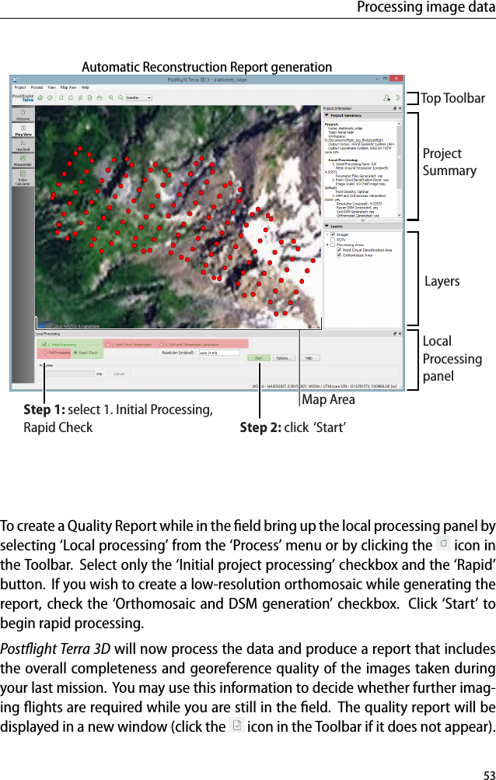Click the 'Point Density: Optimal' line in Project Summary
This screenshot has width=496, height=780.
coord(352,191)
